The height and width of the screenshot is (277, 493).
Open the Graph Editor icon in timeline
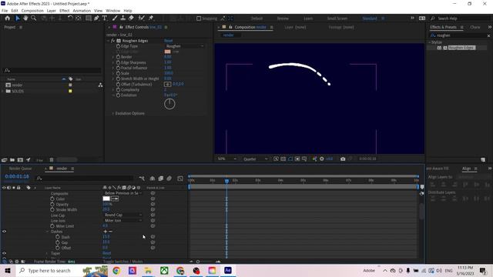click(x=180, y=179)
